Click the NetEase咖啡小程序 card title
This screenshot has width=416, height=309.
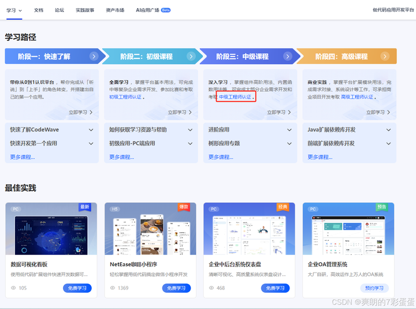(x=133, y=265)
